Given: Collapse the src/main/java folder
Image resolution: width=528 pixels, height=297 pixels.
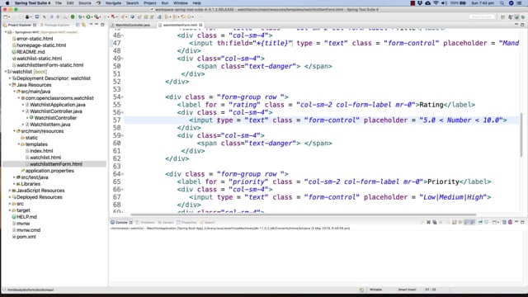Looking at the screenshot, I should (14, 92).
